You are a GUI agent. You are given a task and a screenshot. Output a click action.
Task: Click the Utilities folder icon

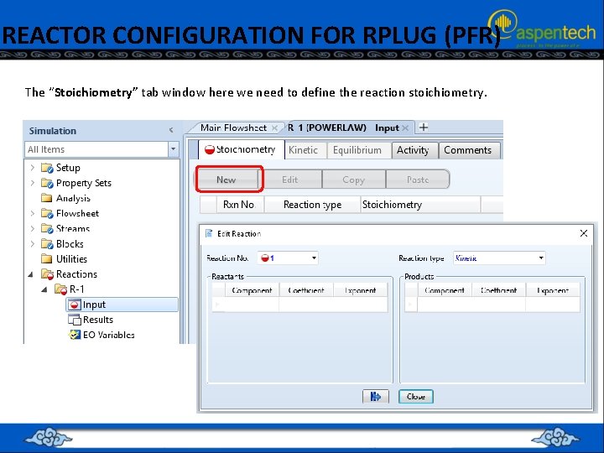(47, 258)
